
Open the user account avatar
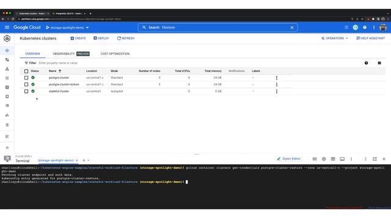pos(383,28)
